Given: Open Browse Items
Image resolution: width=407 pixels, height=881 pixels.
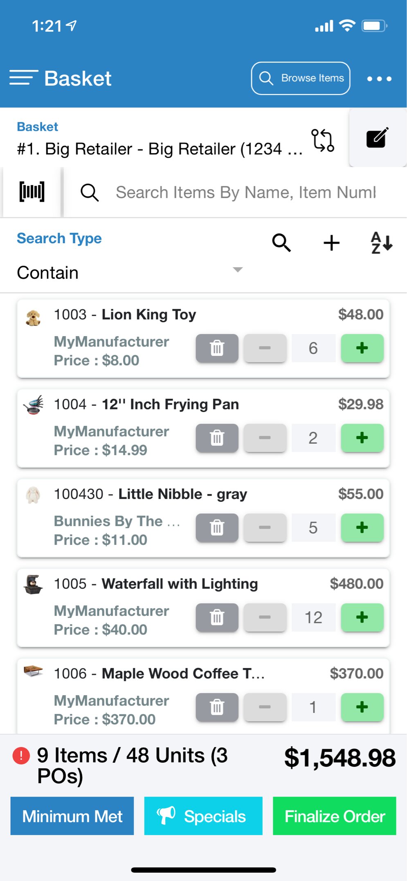Looking at the screenshot, I should [x=300, y=78].
